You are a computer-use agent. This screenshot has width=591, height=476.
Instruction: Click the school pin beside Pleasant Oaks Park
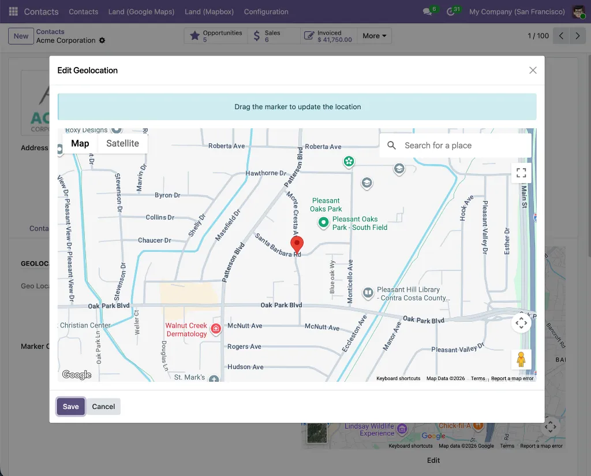366,183
